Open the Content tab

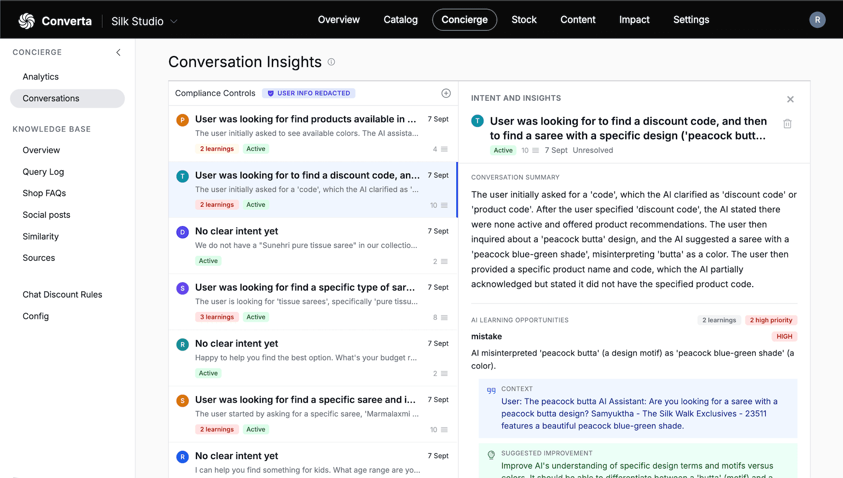(578, 20)
